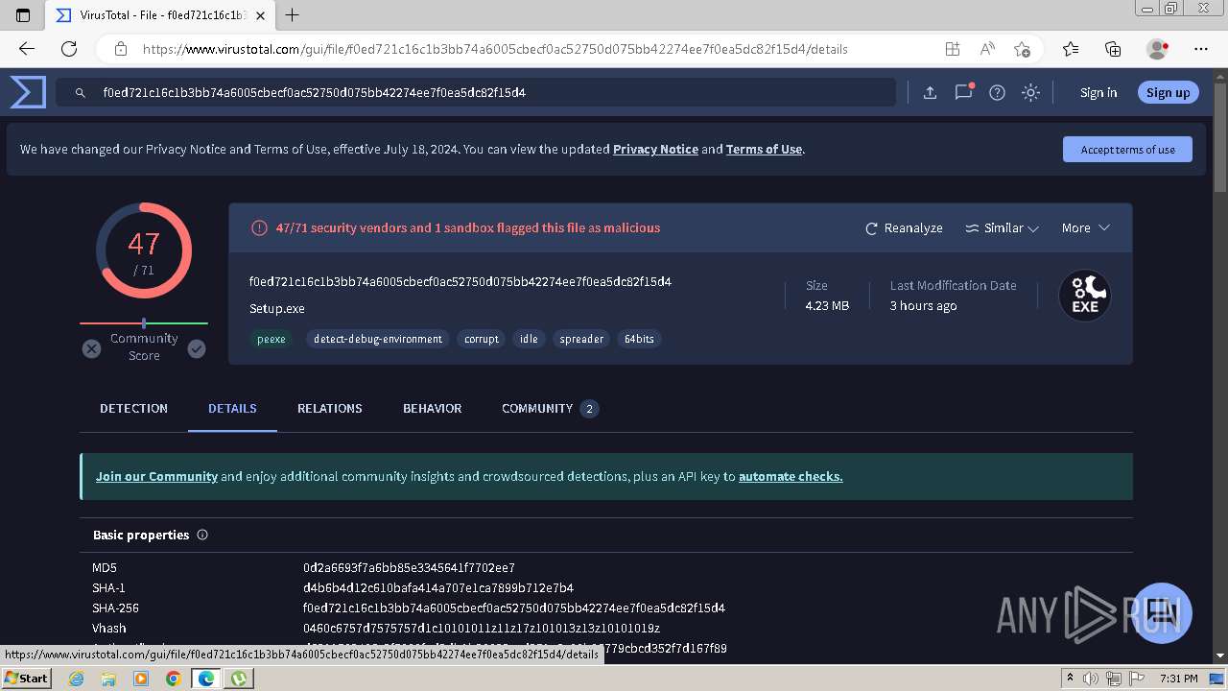The height and width of the screenshot is (691, 1228).
Task: Click the Reanalyze button
Action: pyautogui.click(x=904, y=228)
